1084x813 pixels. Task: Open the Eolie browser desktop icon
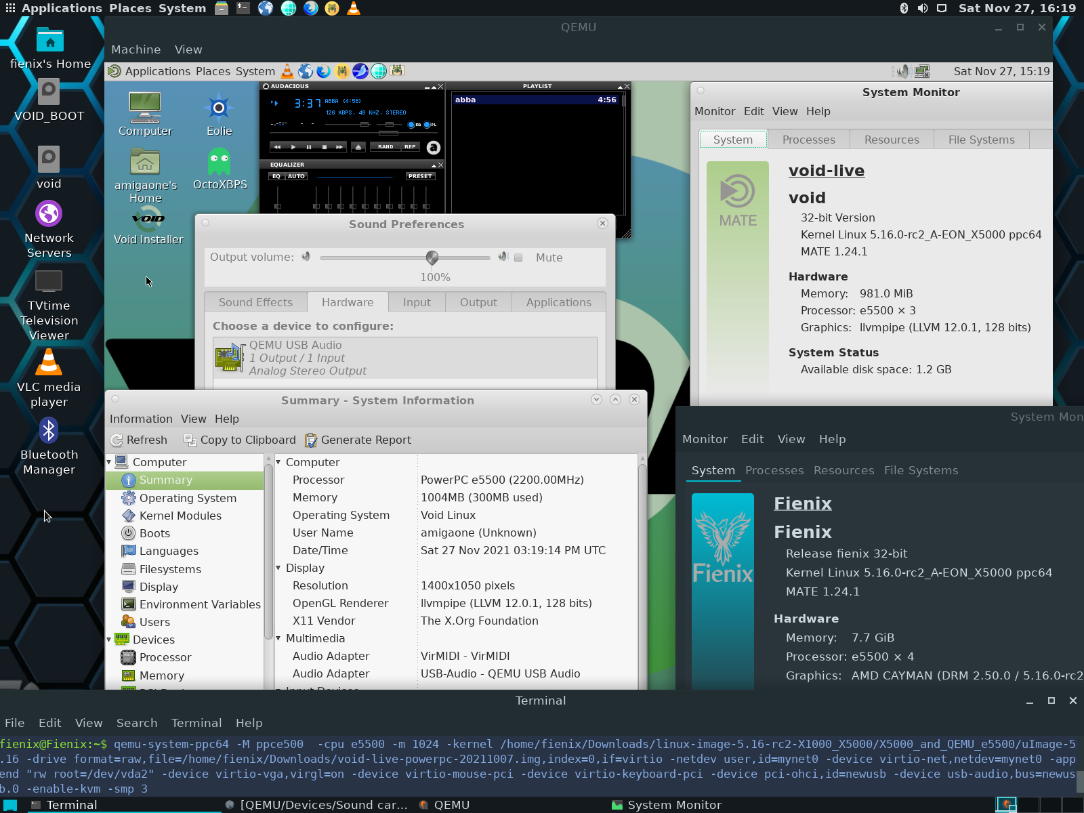tap(219, 108)
